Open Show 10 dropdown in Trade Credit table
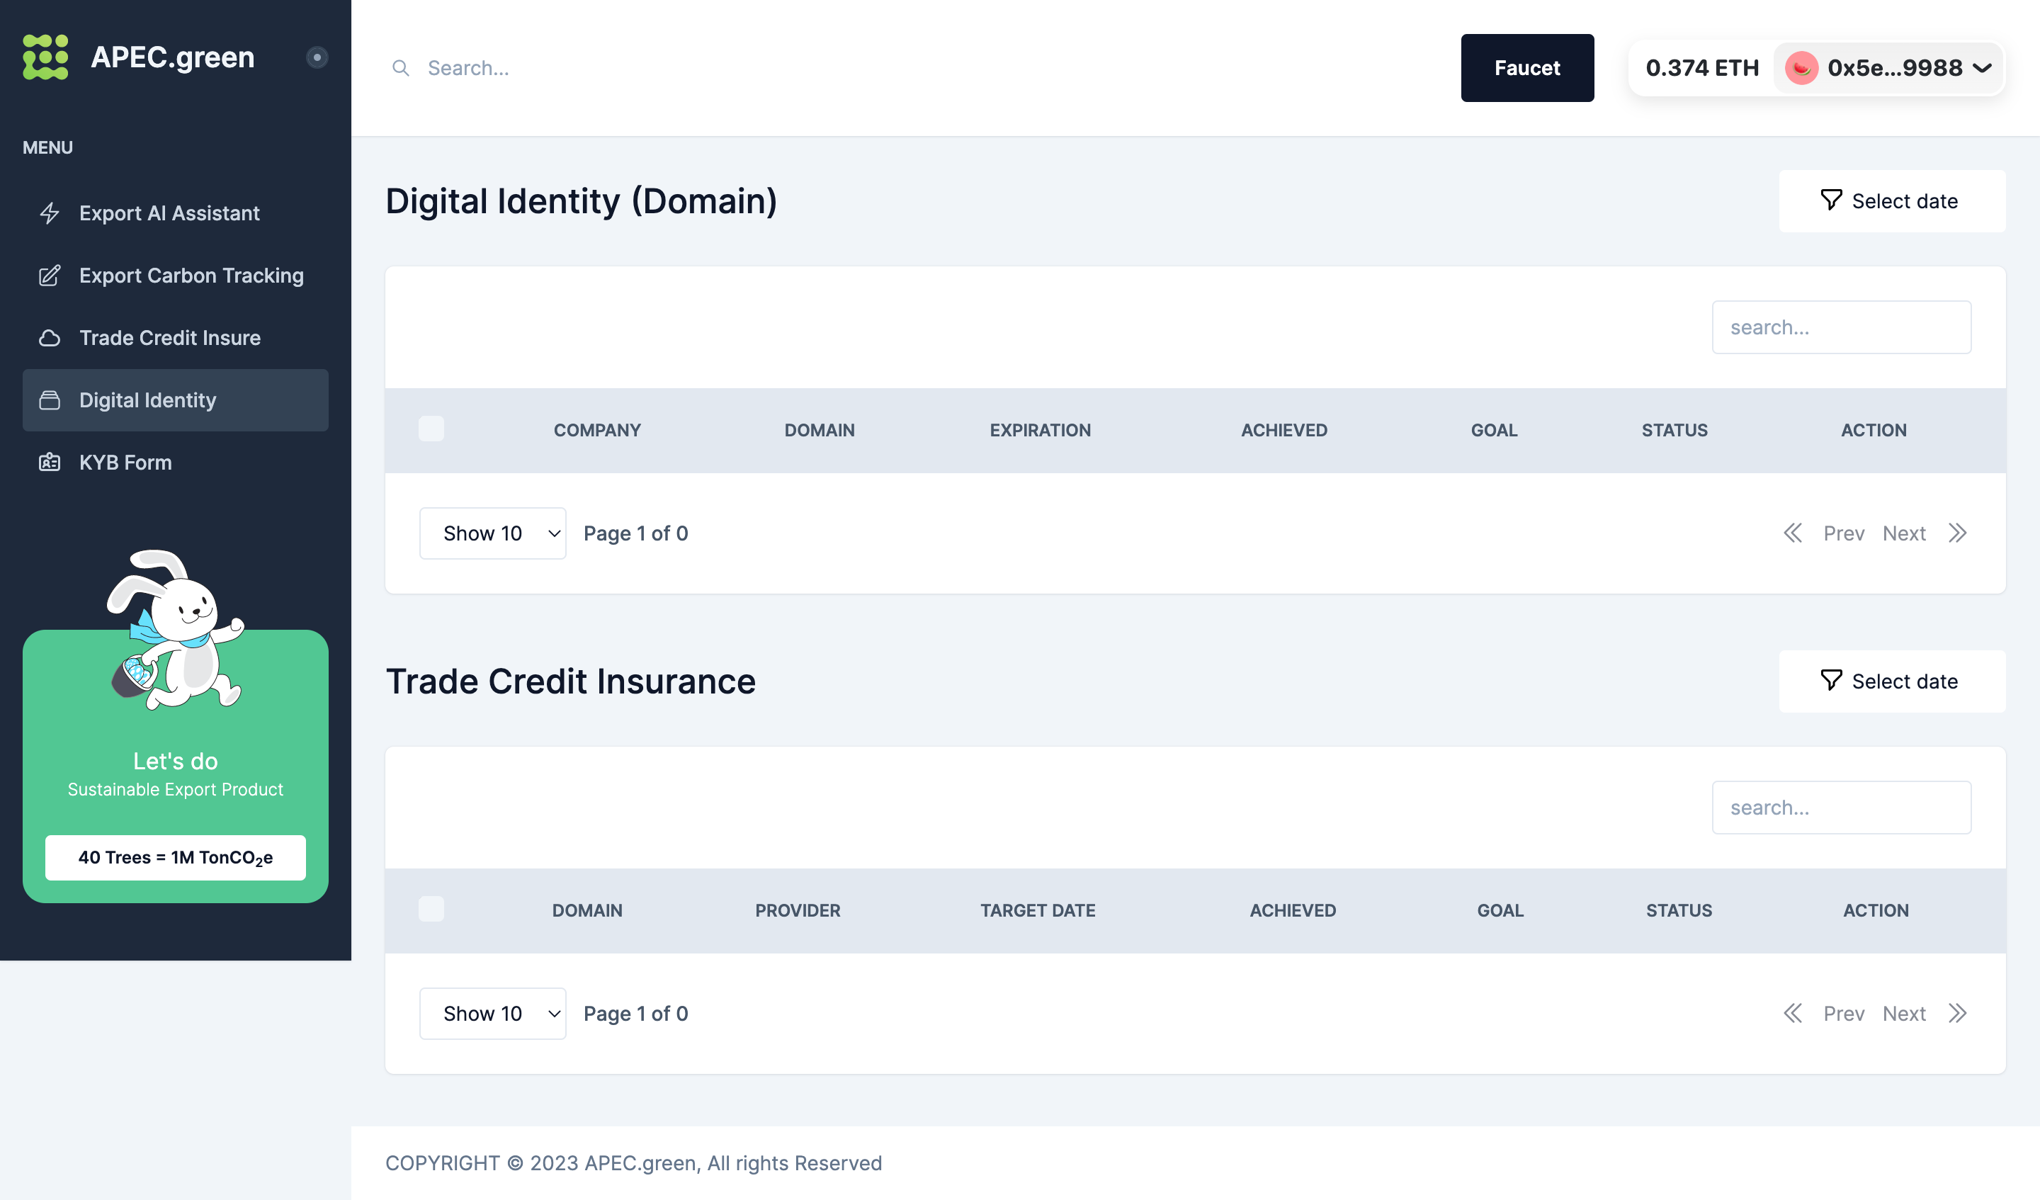 (492, 1013)
